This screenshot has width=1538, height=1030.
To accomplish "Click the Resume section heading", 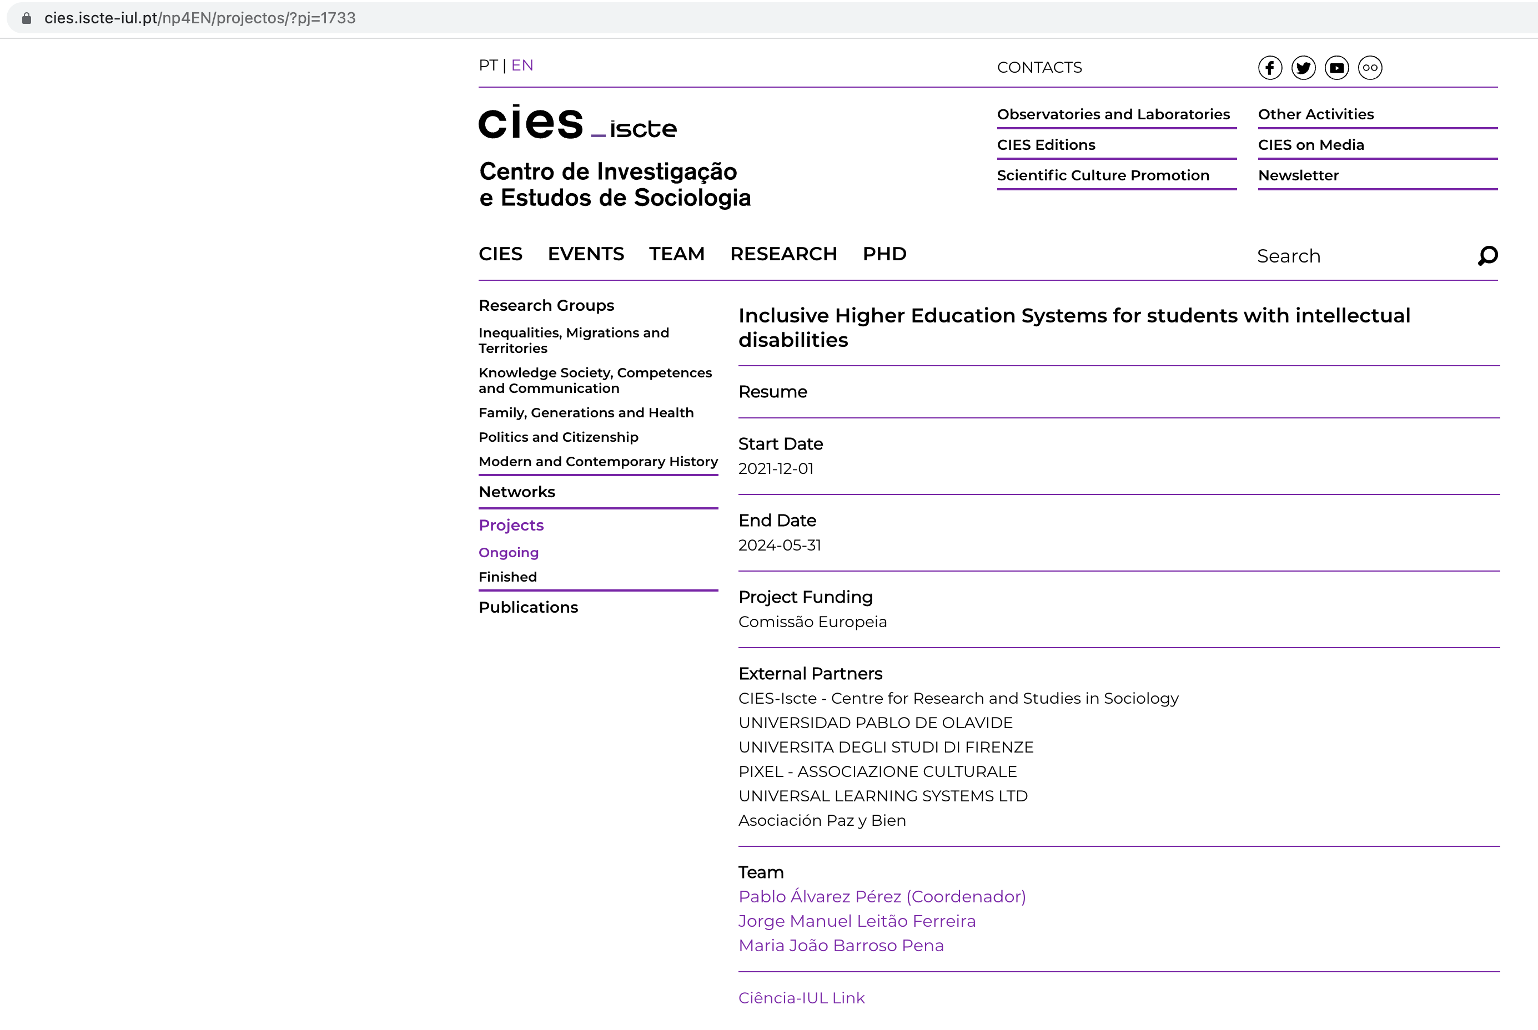I will tap(772, 391).
